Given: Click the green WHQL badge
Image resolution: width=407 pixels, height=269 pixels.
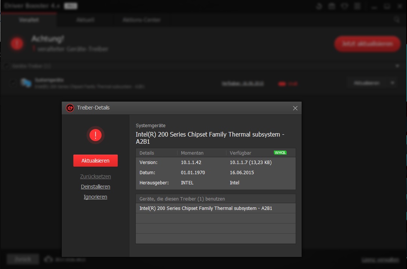Looking at the screenshot, I should (x=280, y=153).
